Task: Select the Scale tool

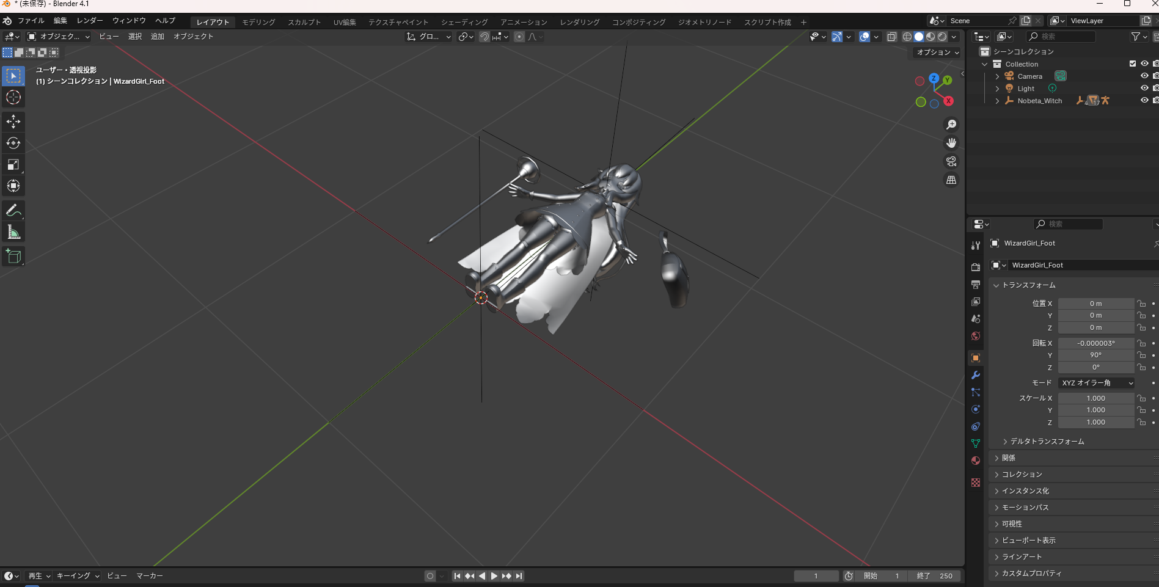Action: pos(13,164)
